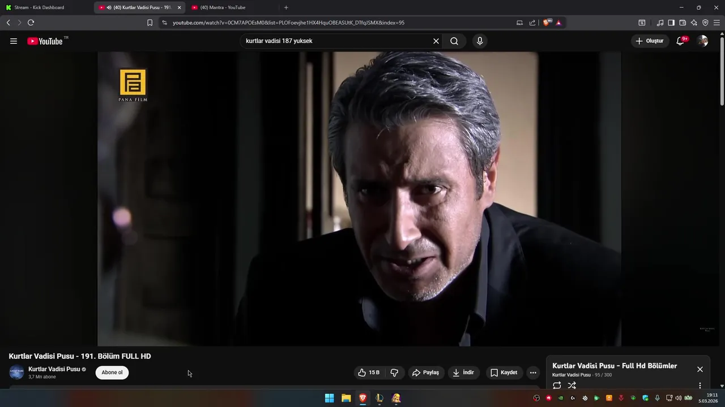Open Brave browser on the taskbar
The height and width of the screenshot is (407, 725).
pyautogui.click(x=362, y=398)
